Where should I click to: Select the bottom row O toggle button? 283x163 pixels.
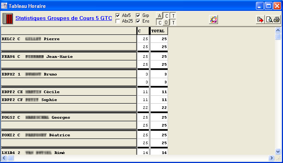pyautogui.click(x=166, y=23)
